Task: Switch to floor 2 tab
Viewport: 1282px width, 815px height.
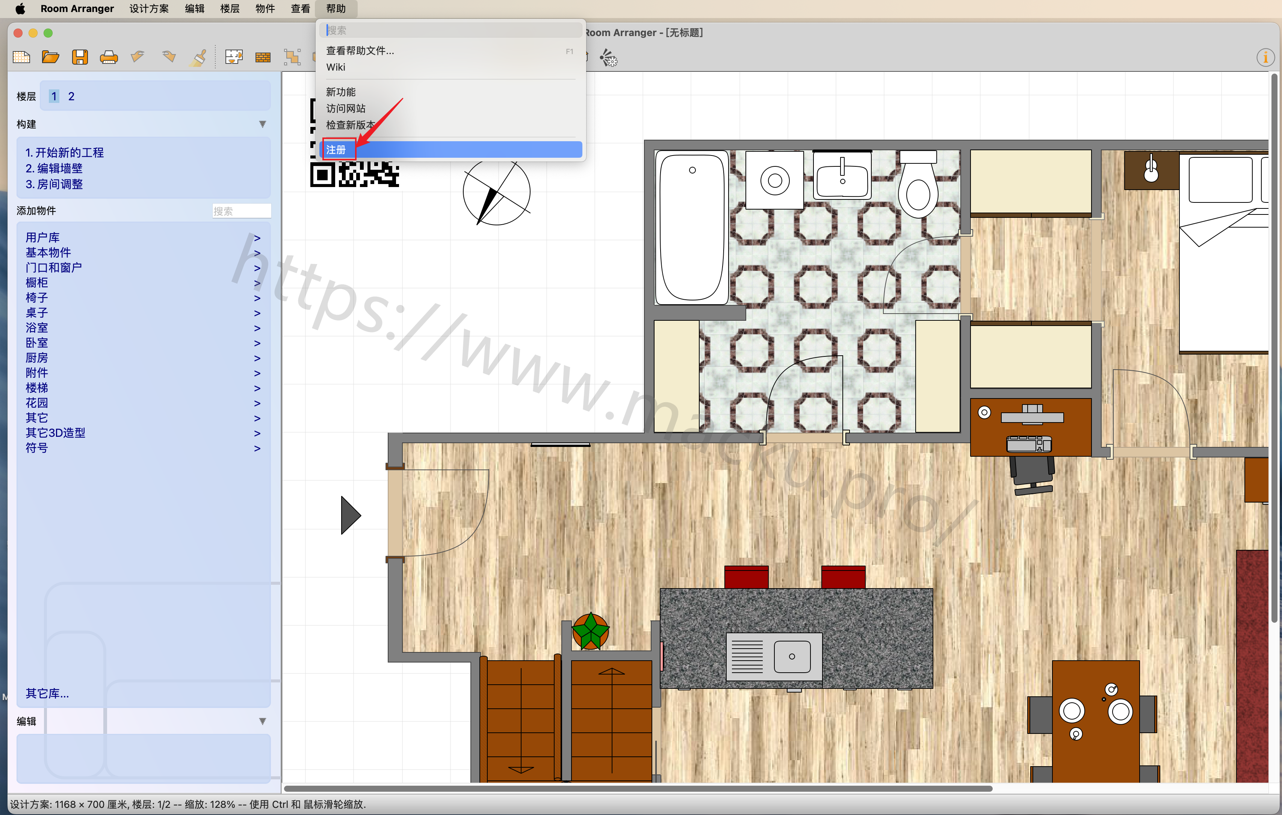Action: (71, 97)
